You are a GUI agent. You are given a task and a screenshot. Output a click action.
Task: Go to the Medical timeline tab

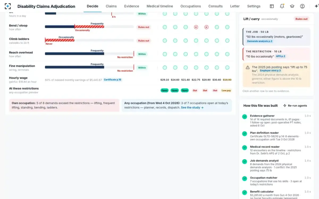tap(160, 6)
